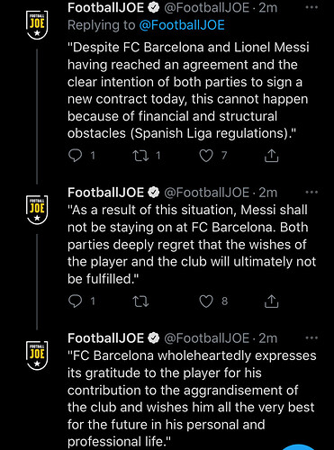The height and width of the screenshot is (450, 334).
Task: Open more options on the first tweet
Action: pyautogui.click(x=311, y=7)
